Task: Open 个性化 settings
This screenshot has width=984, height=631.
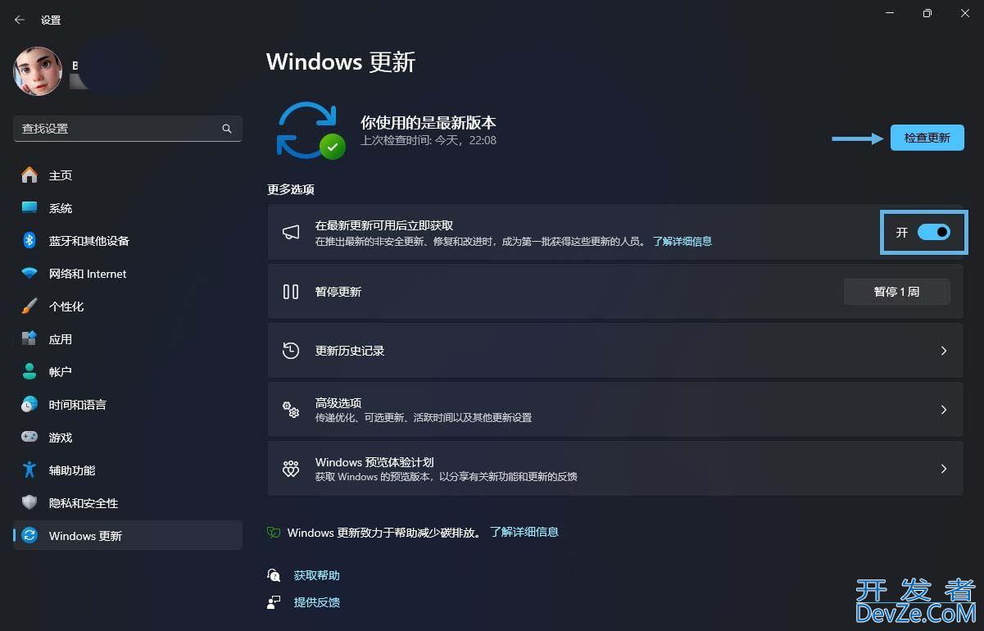Action: coord(128,306)
